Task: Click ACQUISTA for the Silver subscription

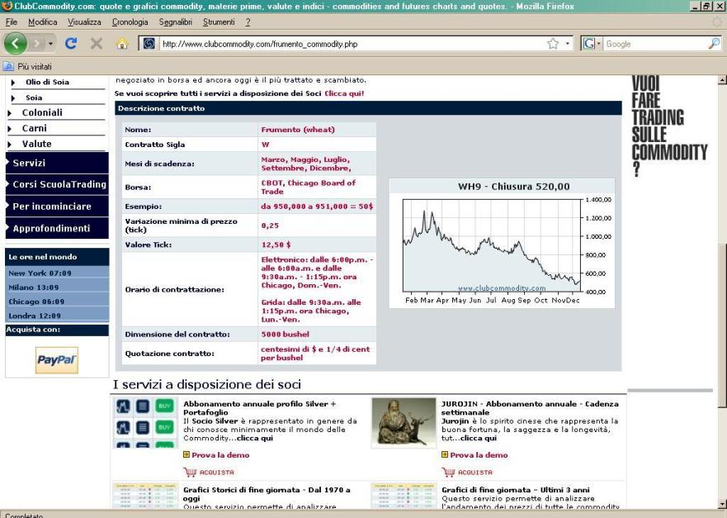Action: pyautogui.click(x=216, y=472)
